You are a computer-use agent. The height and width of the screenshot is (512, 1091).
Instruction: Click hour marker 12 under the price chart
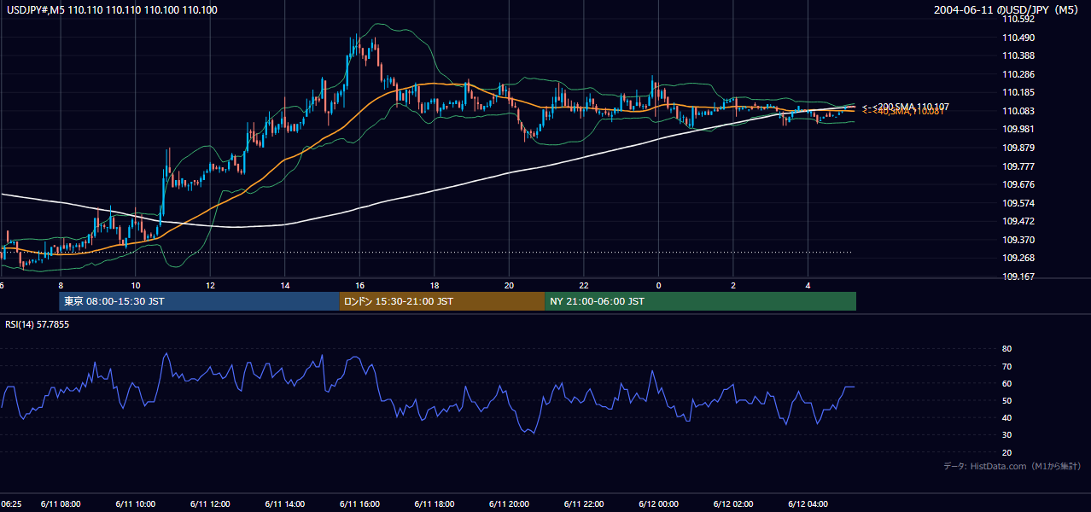[x=210, y=284]
